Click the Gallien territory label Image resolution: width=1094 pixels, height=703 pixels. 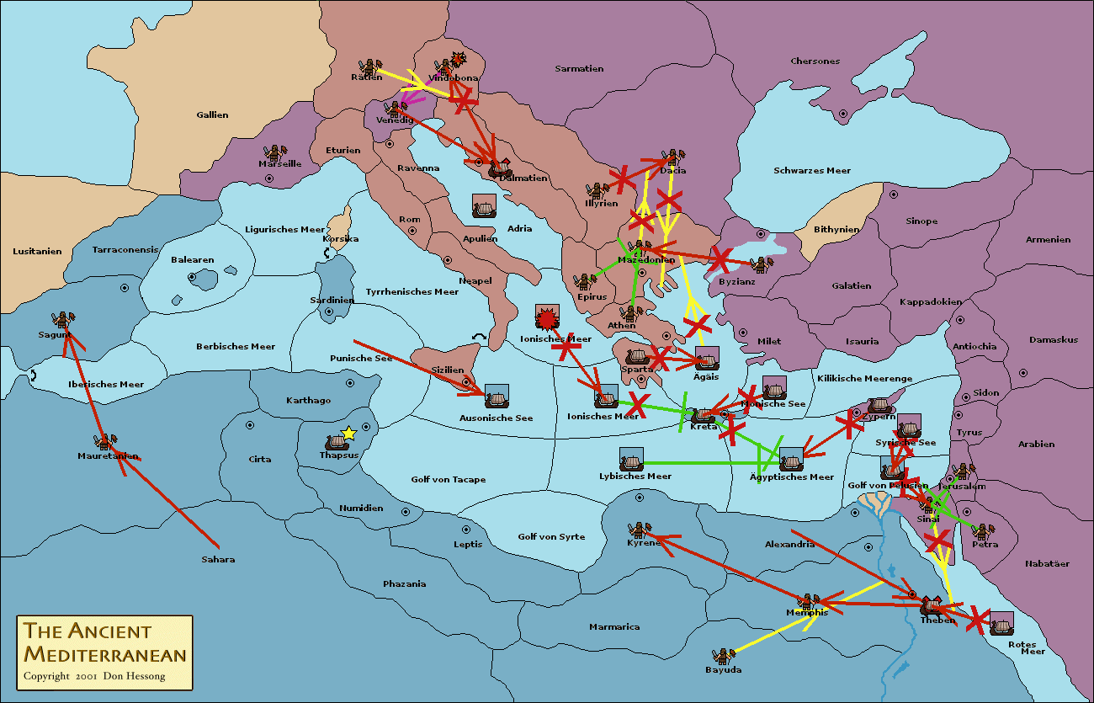coord(212,115)
